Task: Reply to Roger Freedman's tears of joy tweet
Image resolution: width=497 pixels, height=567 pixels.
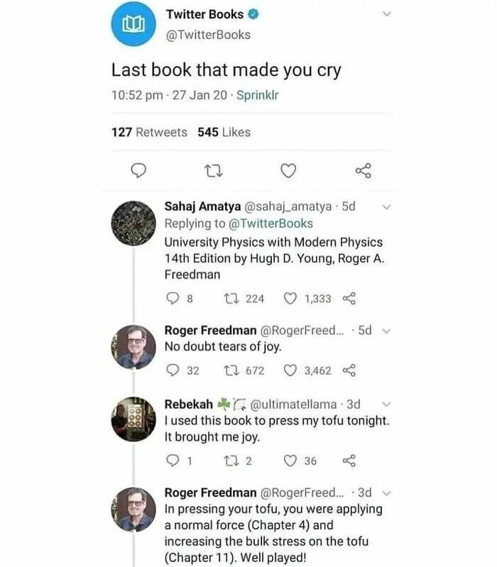Action: tap(172, 370)
